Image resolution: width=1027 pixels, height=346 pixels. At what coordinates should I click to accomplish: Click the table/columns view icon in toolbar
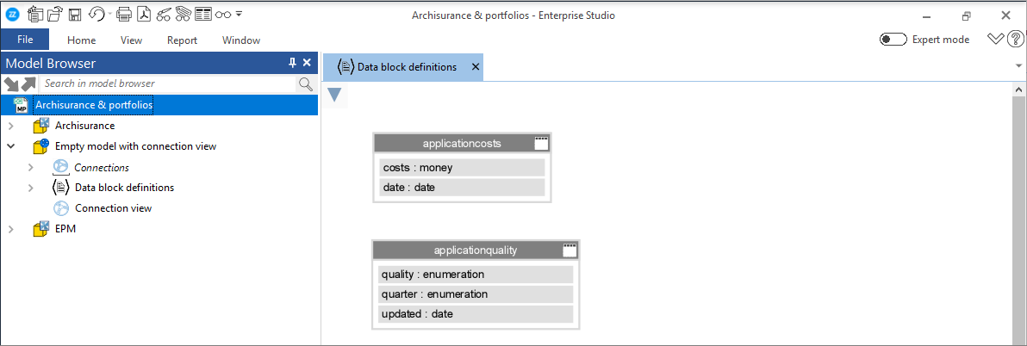(203, 14)
